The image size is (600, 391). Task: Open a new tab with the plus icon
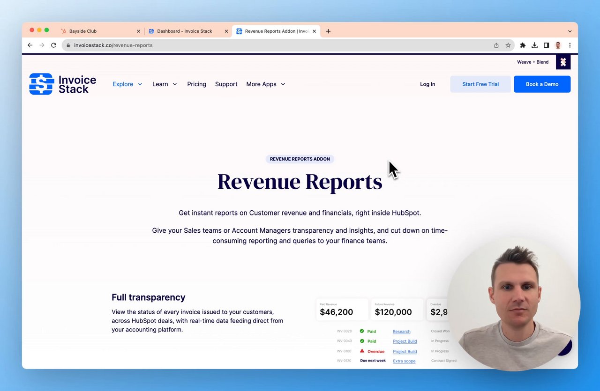328,31
